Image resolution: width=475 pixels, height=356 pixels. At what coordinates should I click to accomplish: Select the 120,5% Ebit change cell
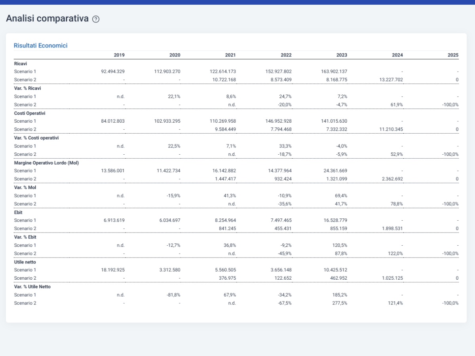pos(340,245)
